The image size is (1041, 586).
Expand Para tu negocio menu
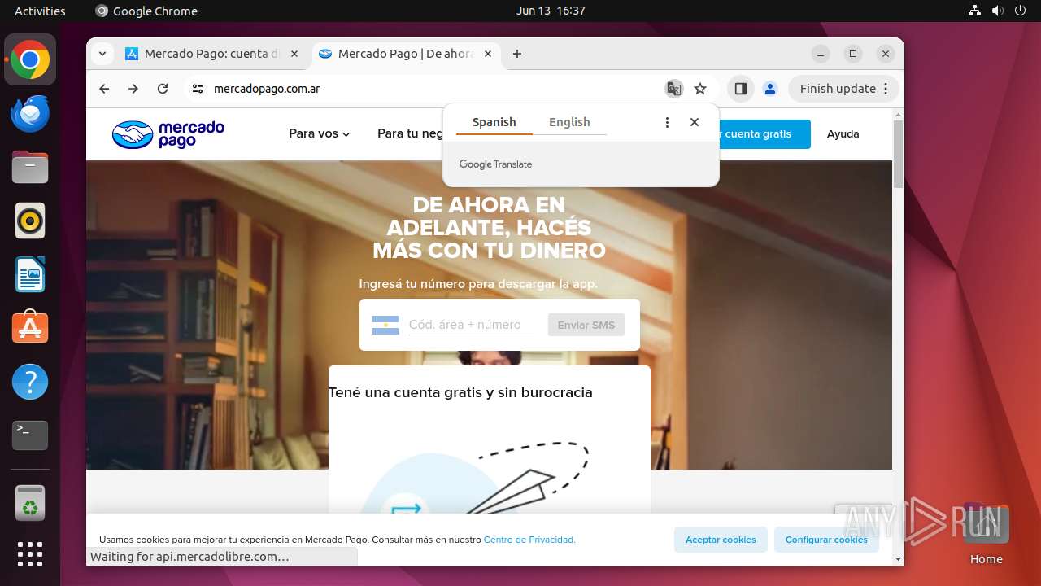410,133
